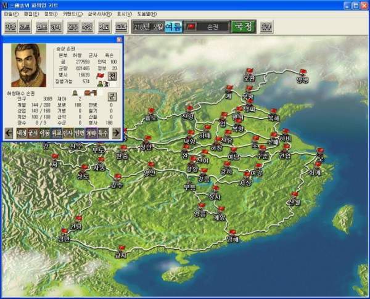Select the 임면 command tab
The image size is (370, 299).
pyautogui.click(x=80, y=133)
